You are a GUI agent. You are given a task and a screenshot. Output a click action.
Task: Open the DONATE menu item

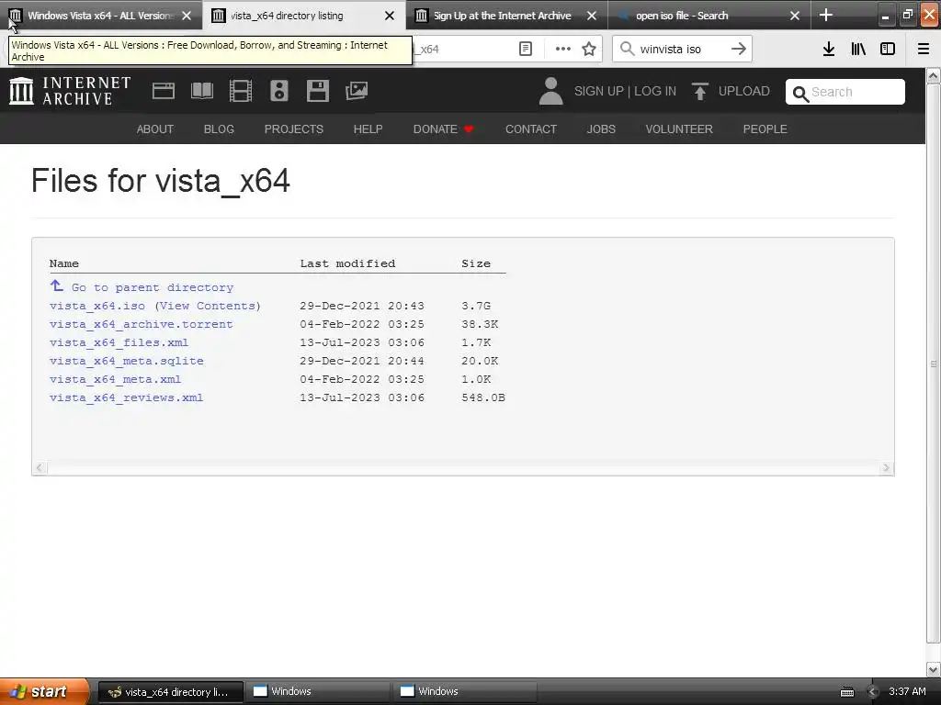pyautogui.click(x=444, y=129)
